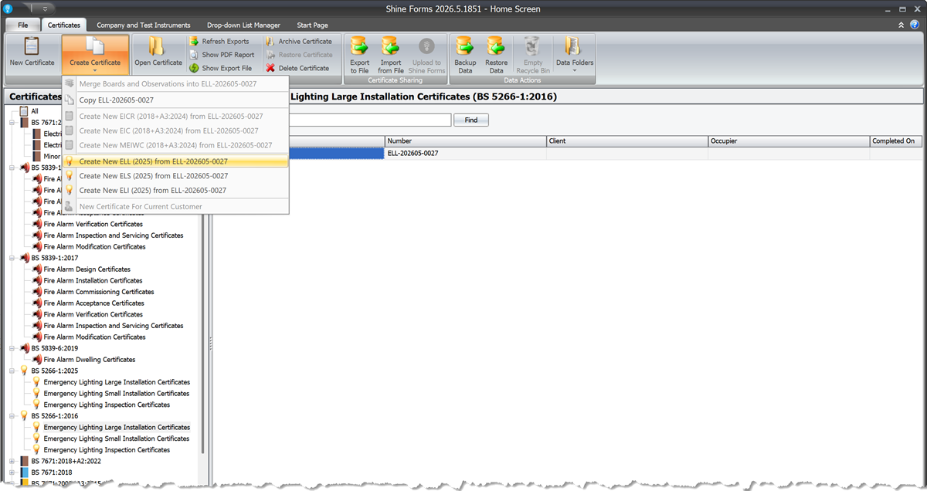Open the quick access toolbar dropdown arrow
The height and width of the screenshot is (491, 927).
pyautogui.click(x=47, y=8)
